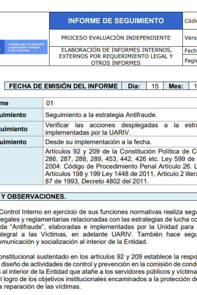This screenshot has height=295, width=197.
Task: Click the PROCESO EVALUACIÓN INDEPENDIENTE cell
Action: (x=116, y=38)
